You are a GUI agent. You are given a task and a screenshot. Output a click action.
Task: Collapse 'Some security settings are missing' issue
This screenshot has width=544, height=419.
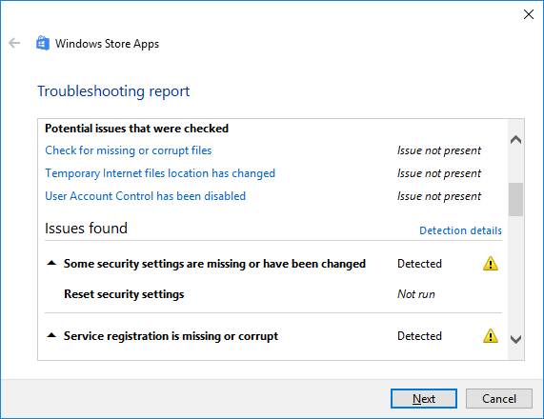click(x=51, y=263)
